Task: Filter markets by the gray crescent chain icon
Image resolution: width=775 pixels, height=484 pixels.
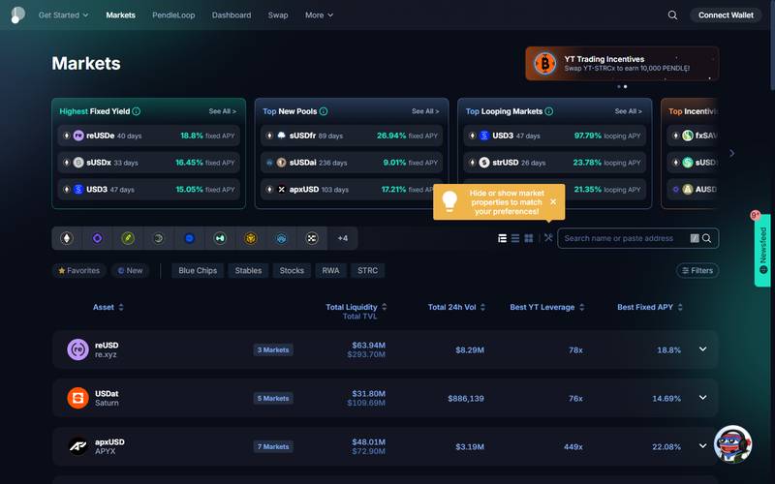Action: pos(159,238)
